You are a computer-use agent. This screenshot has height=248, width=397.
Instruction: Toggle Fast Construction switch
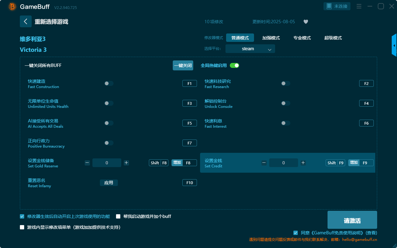click(109, 83)
